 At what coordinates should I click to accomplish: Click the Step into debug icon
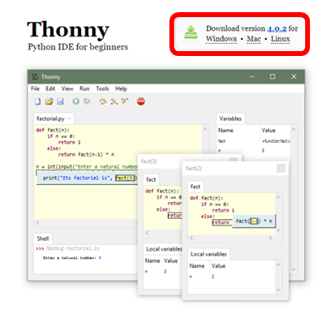114,101
